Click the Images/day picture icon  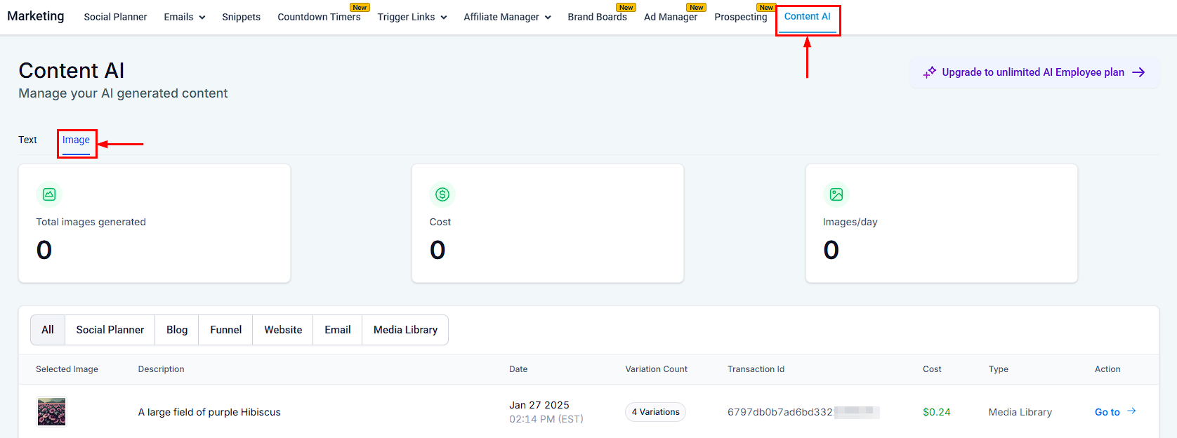tap(836, 194)
